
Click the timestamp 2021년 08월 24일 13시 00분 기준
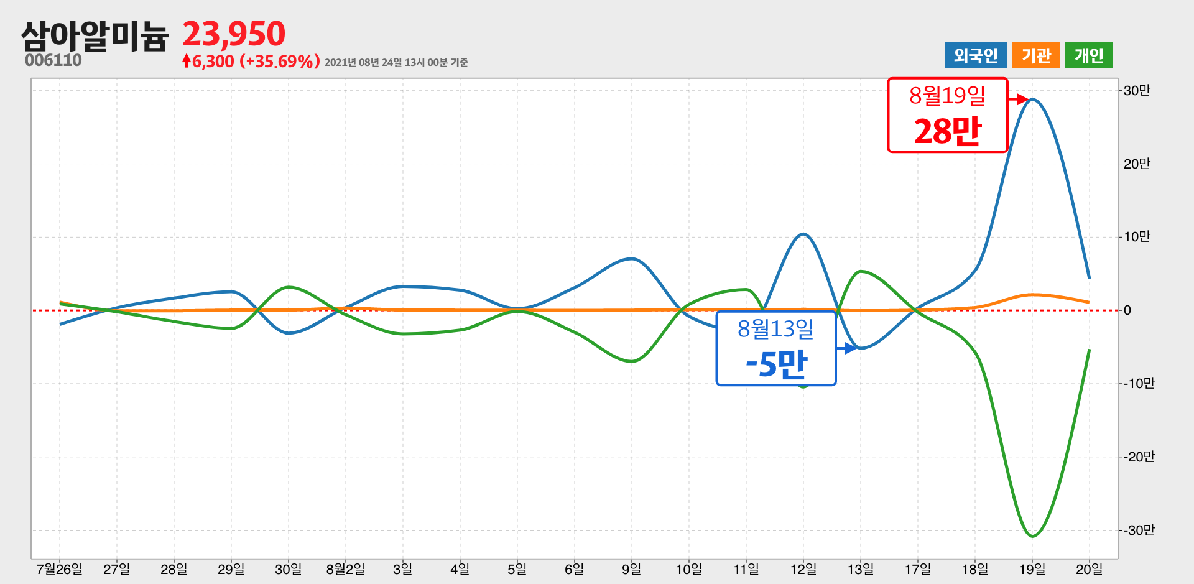(396, 62)
